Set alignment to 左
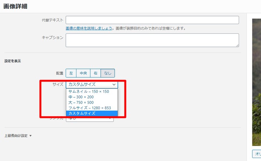 tap(71, 73)
